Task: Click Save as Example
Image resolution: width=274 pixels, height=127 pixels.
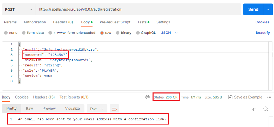Action: pos(245,97)
